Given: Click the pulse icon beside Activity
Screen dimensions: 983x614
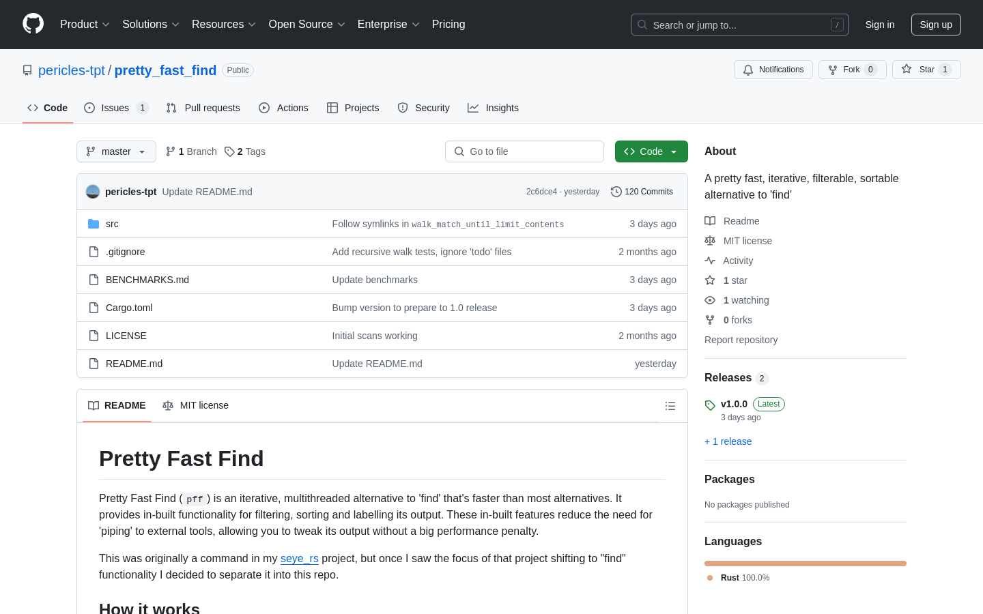Looking at the screenshot, I should coord(710,261).
